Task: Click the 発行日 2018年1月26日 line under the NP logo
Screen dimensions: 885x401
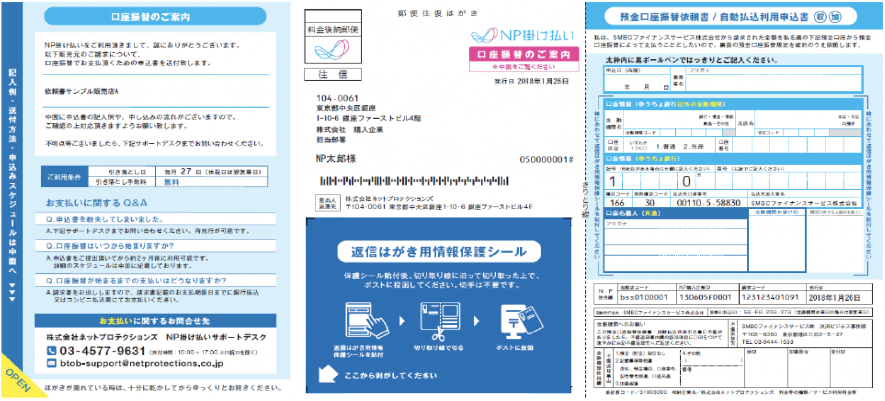Action: [x=531, y=82]
